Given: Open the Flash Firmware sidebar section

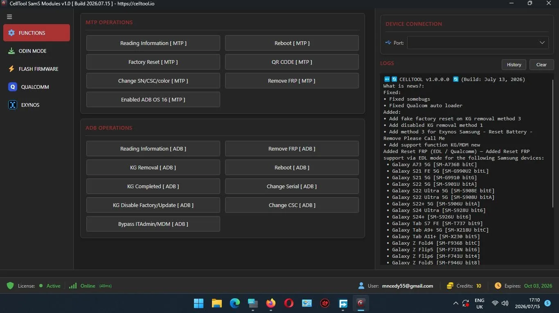Looking at the screenshot, I should tap(36, 69).
